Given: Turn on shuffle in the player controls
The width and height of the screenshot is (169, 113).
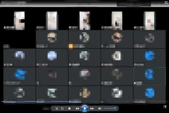Looking at the screenshot, I should (x=57, y=108).
